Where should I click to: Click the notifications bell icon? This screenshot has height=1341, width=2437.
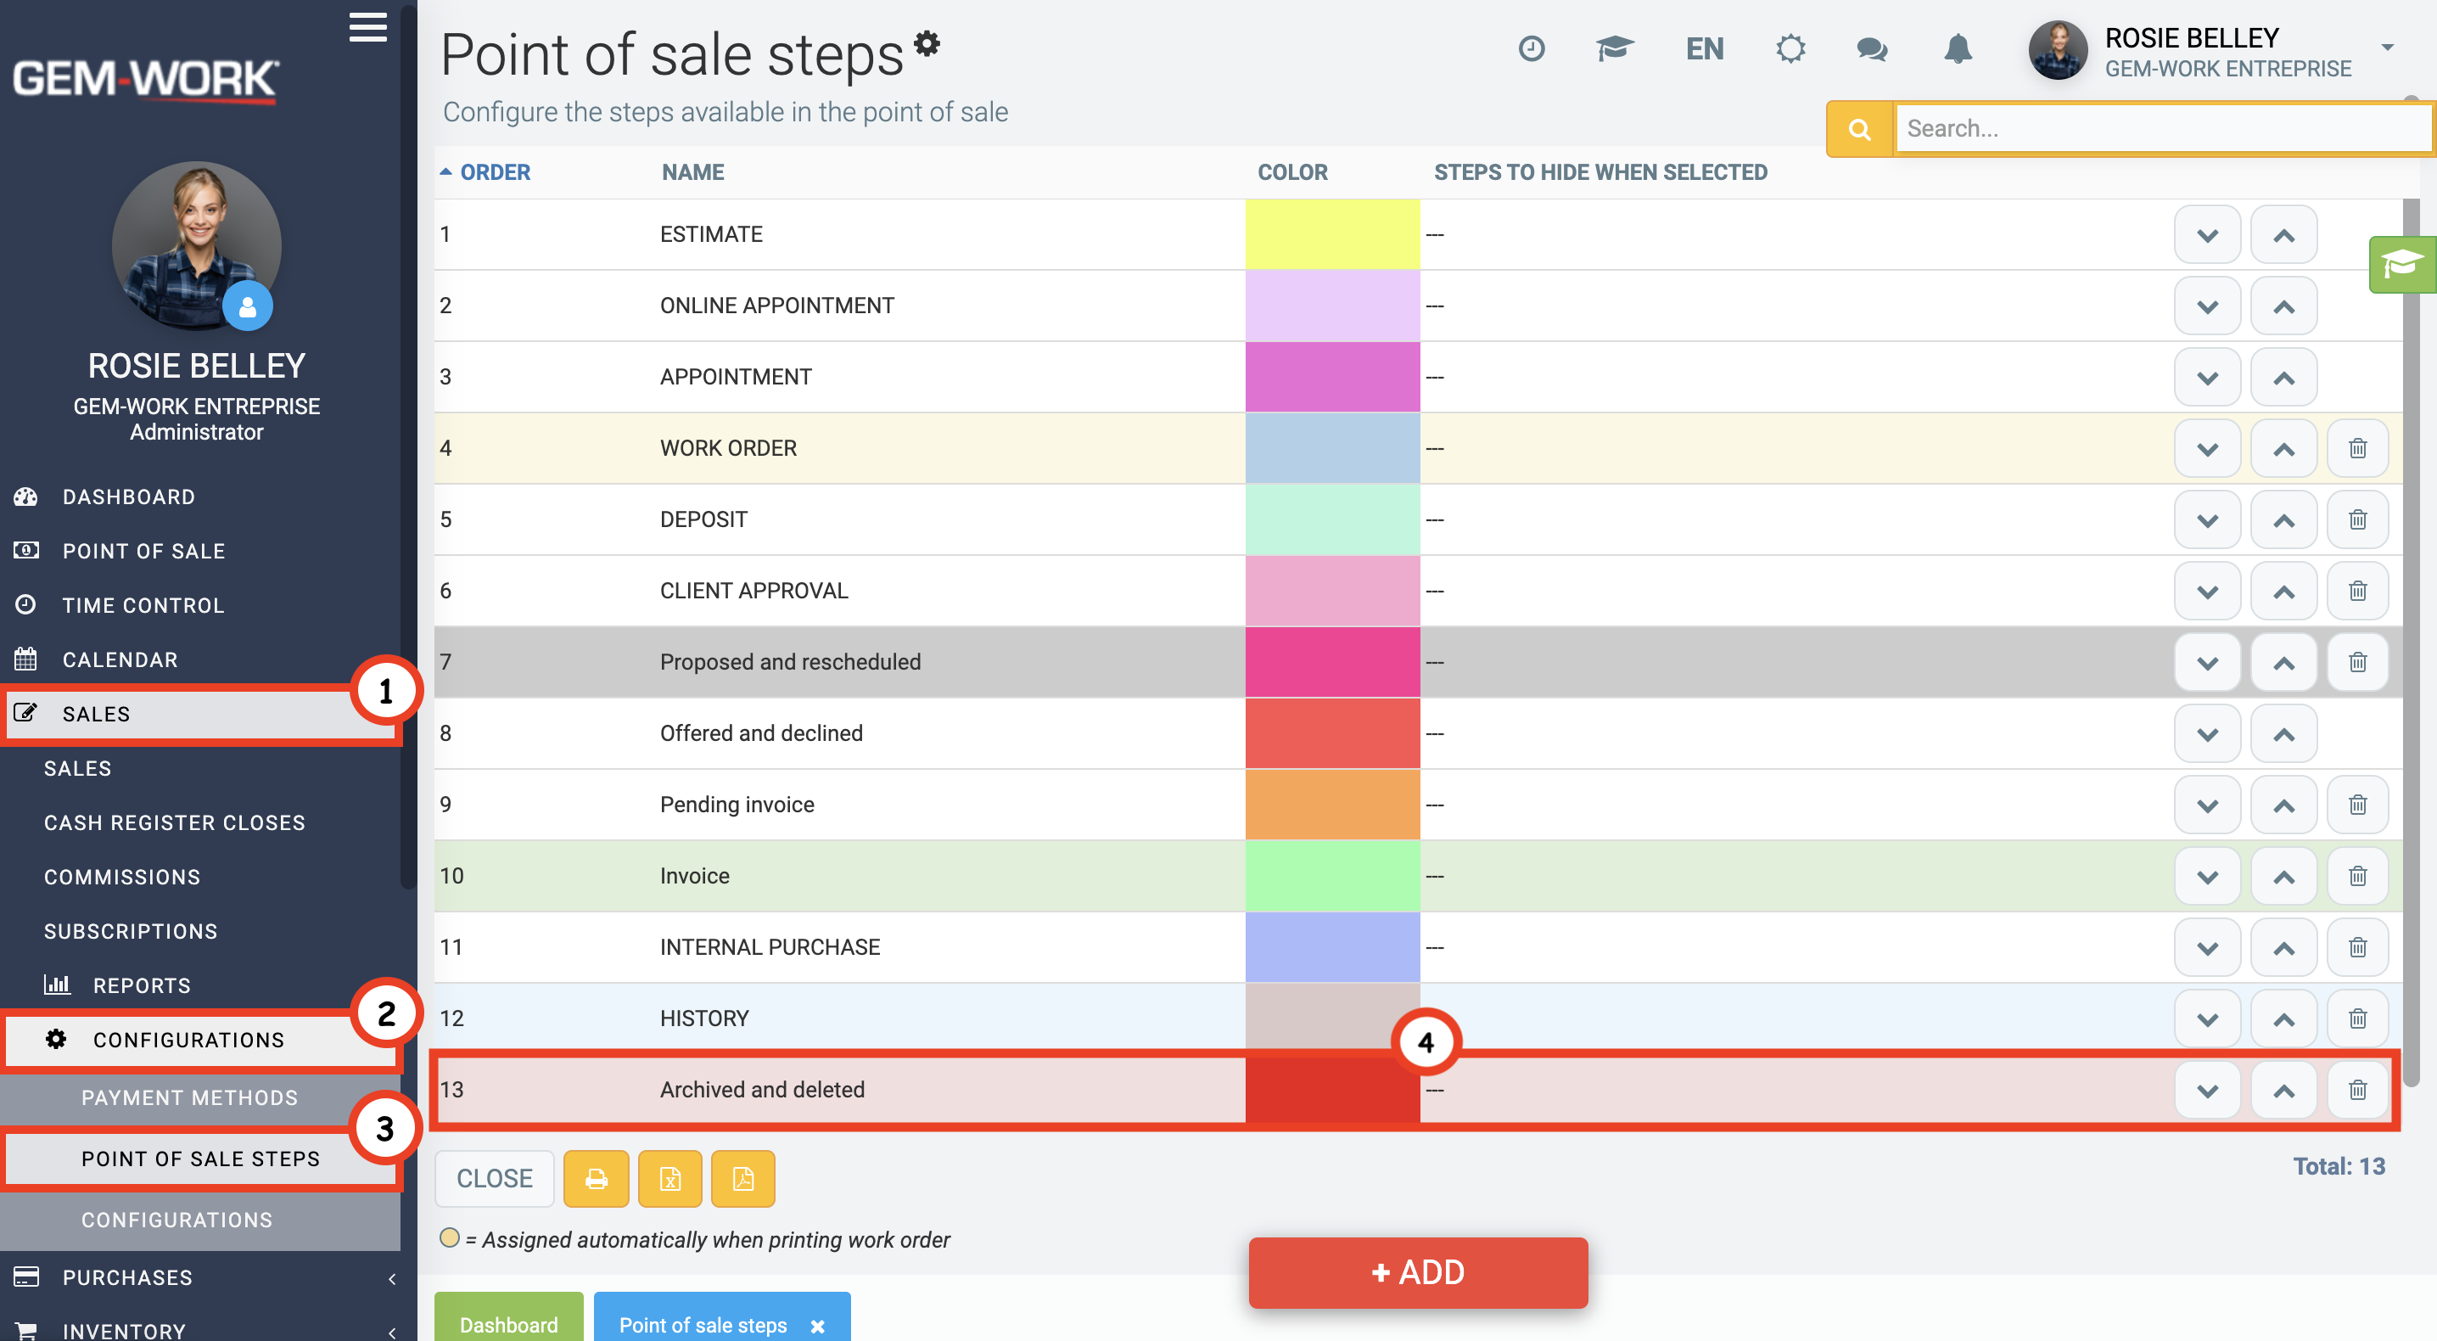(x=1958, y=48)
